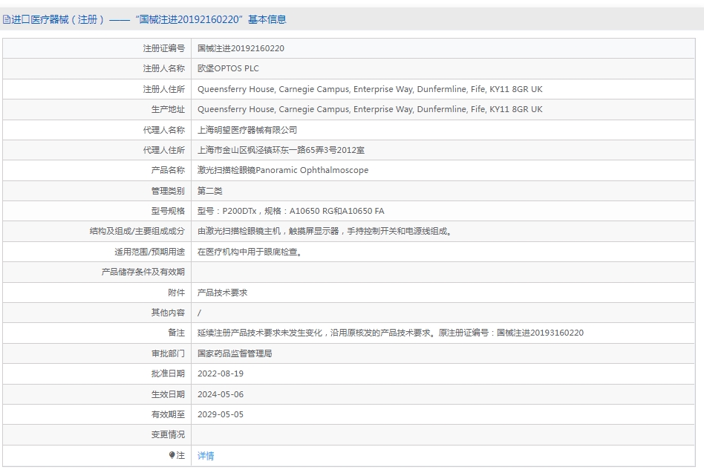Select effective date 2024-05-06

pos(221,394)
